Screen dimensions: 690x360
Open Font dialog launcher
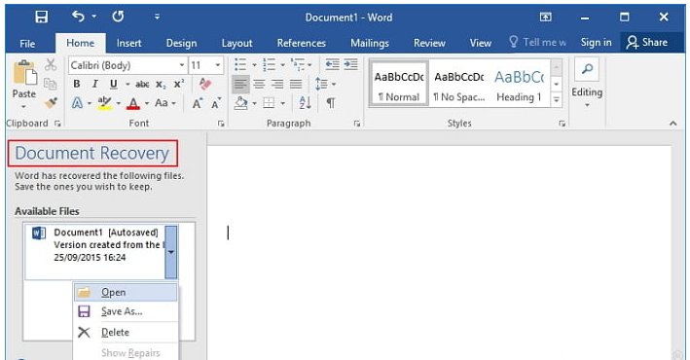(221, 125)
